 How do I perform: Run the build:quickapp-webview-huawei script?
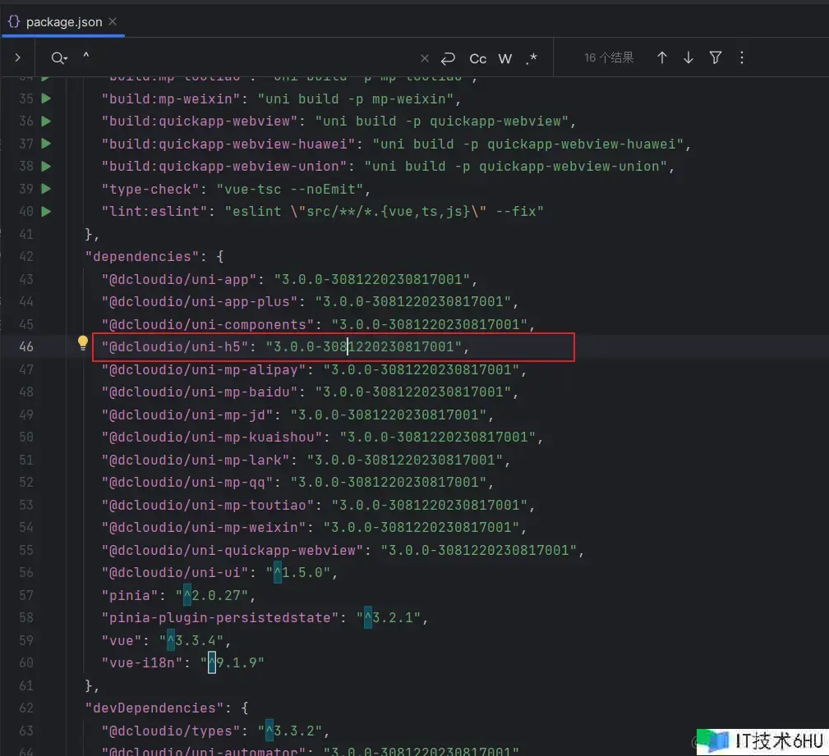click(x=46, y=143)
